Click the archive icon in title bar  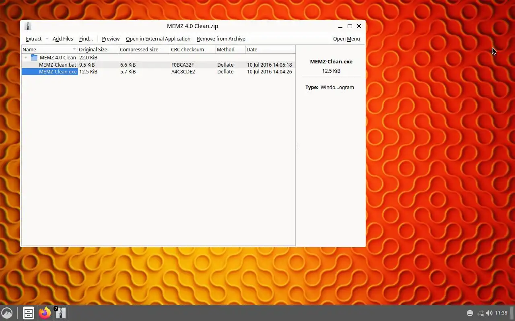click(x=28, y=26)
